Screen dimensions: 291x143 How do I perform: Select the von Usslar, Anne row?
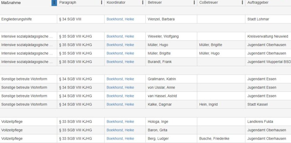pyautogui.click(x=145, y=87)
